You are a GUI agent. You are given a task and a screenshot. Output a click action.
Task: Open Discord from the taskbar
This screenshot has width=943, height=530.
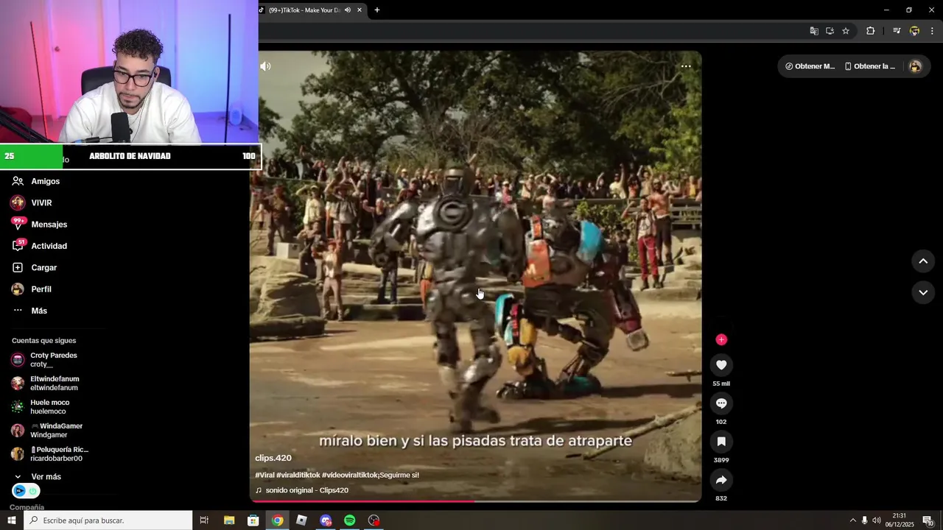(326, 520)
